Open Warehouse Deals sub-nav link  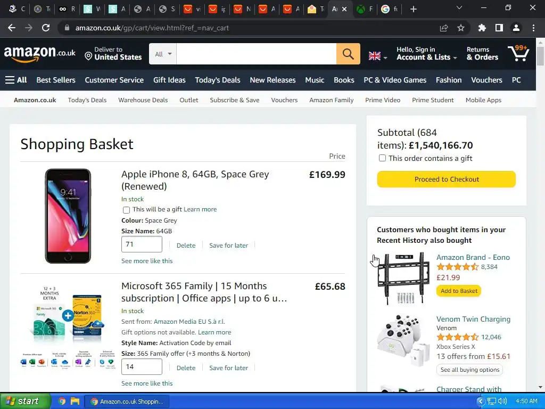click(143, 100)
